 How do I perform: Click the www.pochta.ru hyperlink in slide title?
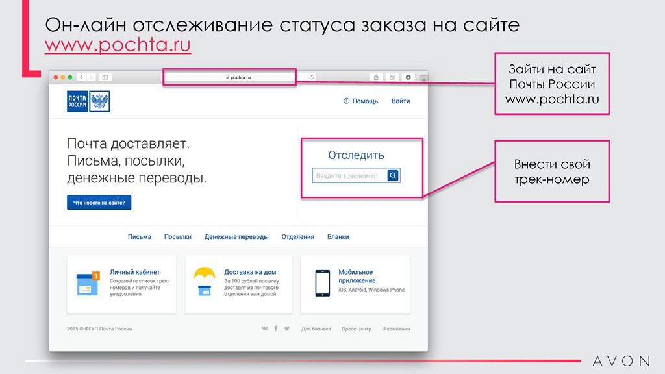pyautogui.click(x=118, y=45)
